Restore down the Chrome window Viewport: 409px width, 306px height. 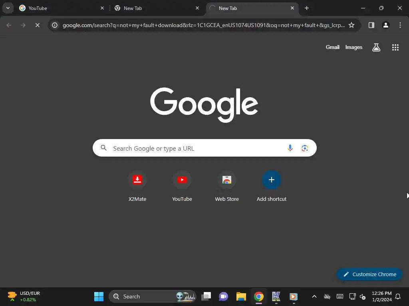click(381, 8)
